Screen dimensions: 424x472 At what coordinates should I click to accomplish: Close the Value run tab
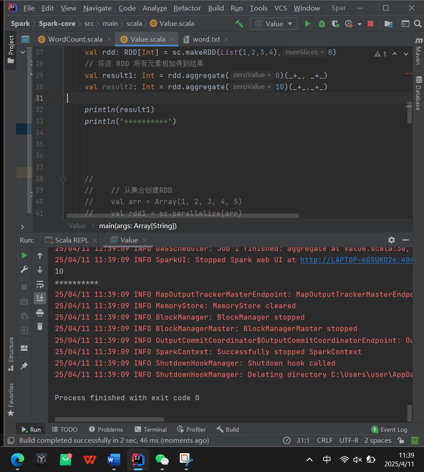144,240
